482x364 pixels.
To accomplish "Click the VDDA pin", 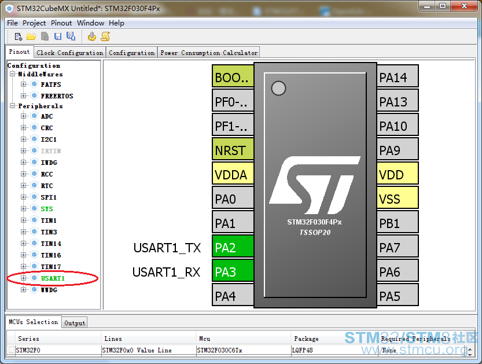I will pos(233,174).
